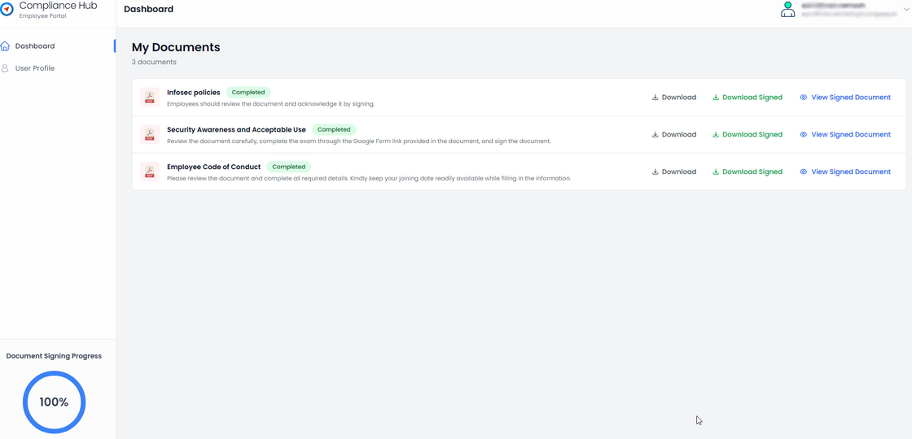This screenshot has width=912, height=439.
Task: Click the Compliance Hub logo icon
Action: coord(7,10)
